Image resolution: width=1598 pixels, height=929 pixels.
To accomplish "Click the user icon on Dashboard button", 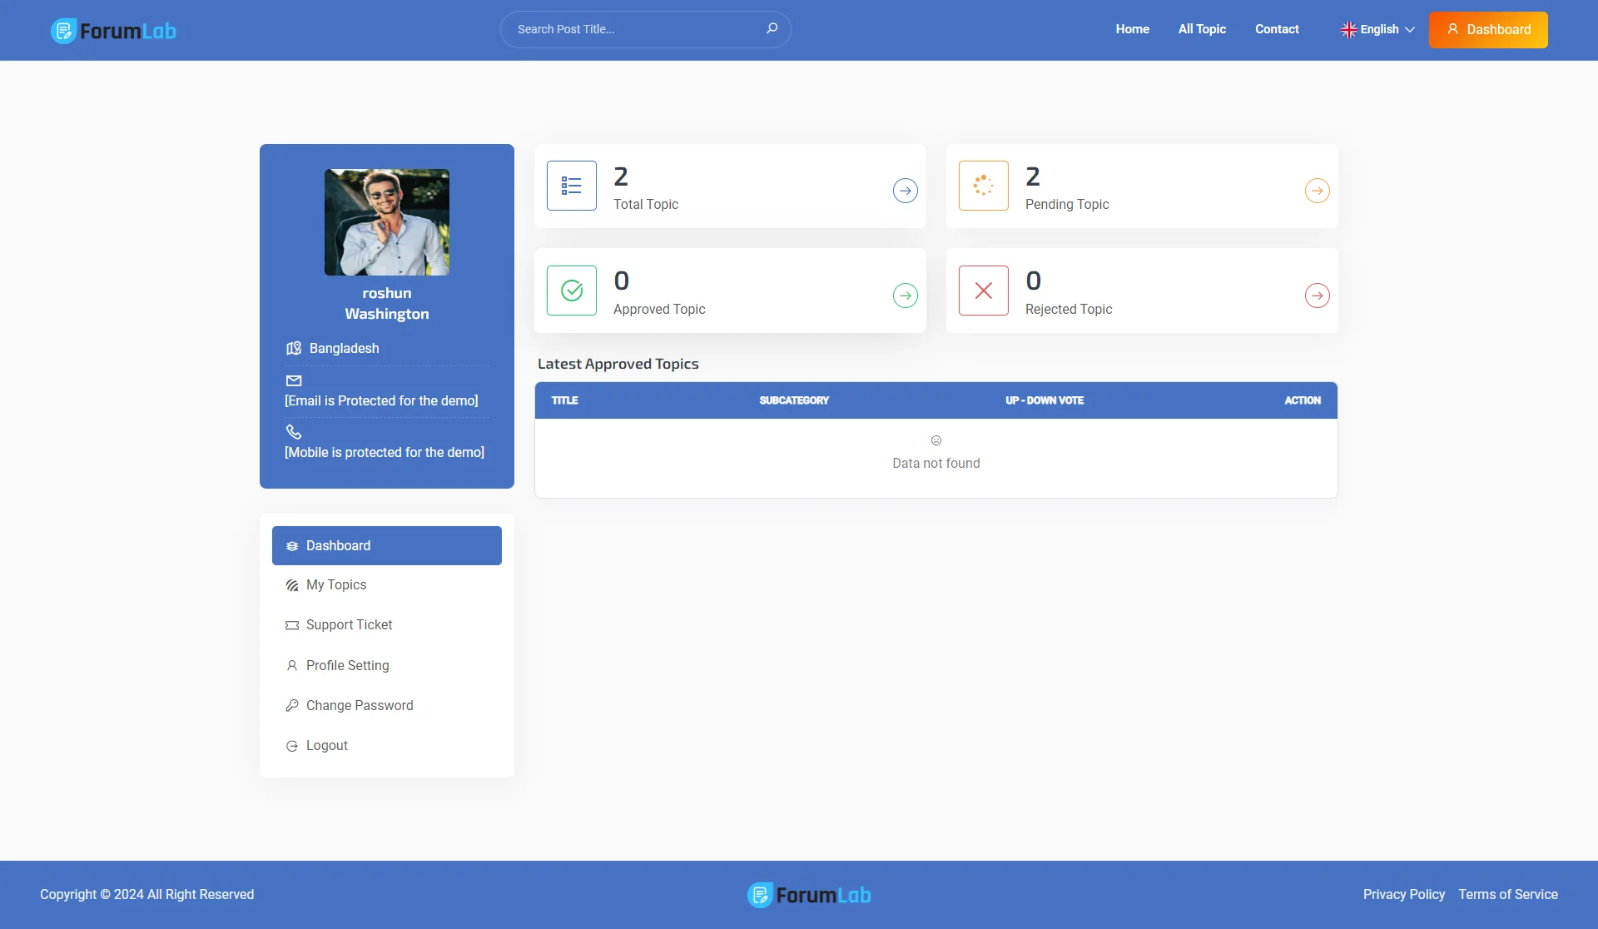I will [x=1453, y=29].
